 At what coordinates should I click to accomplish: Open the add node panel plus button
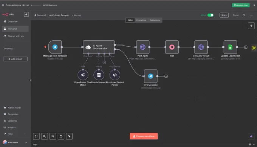251,26
